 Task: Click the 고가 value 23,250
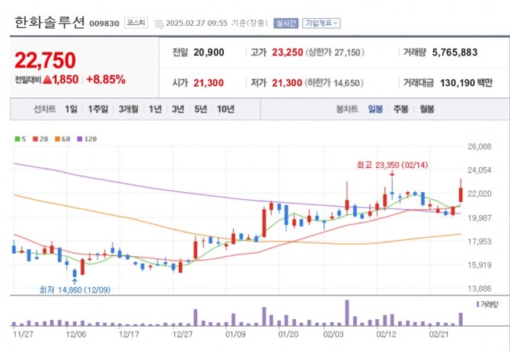(x=287, y=52)
